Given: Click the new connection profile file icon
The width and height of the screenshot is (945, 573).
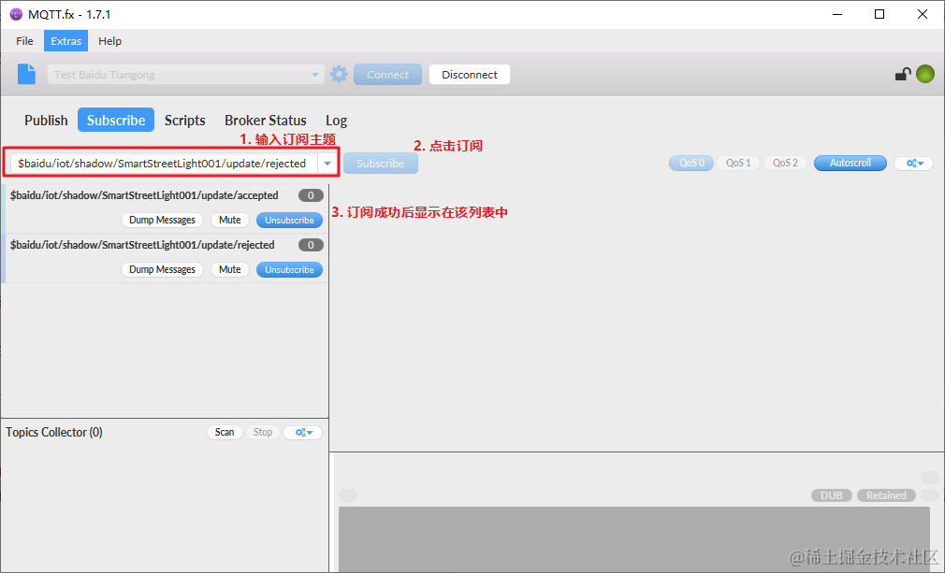Looking at the screenshot, I should pyautogui.click(x=26, y=74).
